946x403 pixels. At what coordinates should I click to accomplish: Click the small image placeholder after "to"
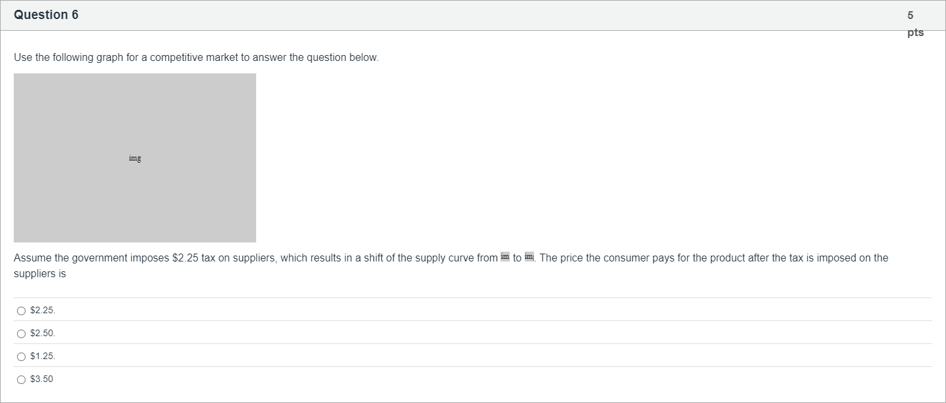click(529, 257)
